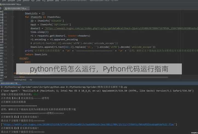Close the open .py editor tab
This screenshot has height=134, width=198.
[28, 8]
